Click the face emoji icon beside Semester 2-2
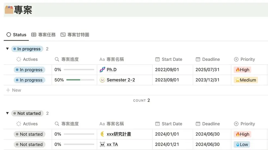This screenshot has height=150, width=268. [102, 80]
